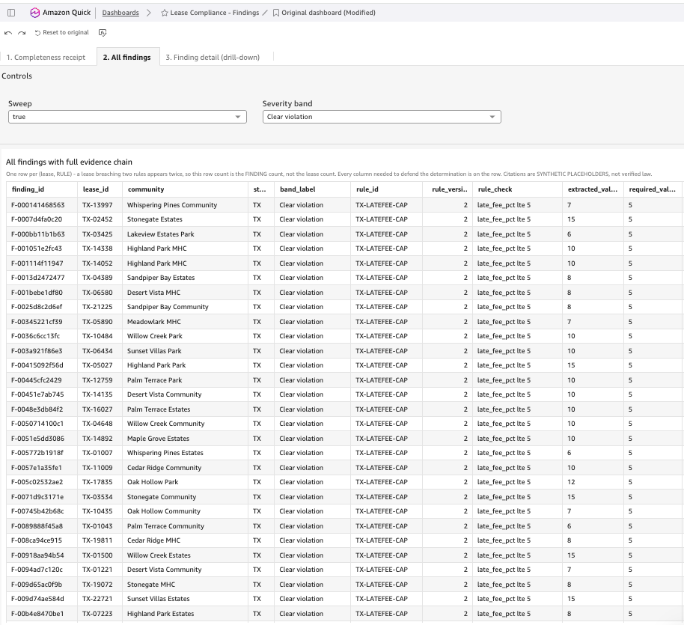Toggle the sidebar panel icon
Image resolution: width=684 pixels, height=625 pixels.
[11, 13]
